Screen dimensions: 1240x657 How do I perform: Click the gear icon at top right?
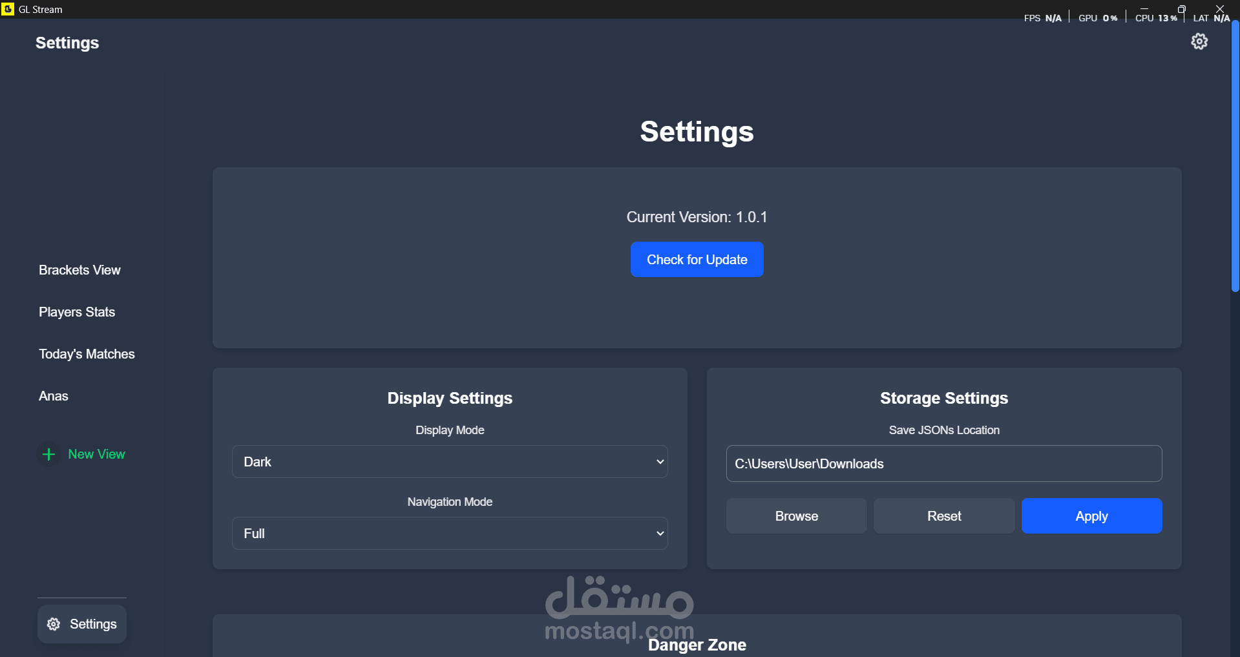coord(1199,41)
